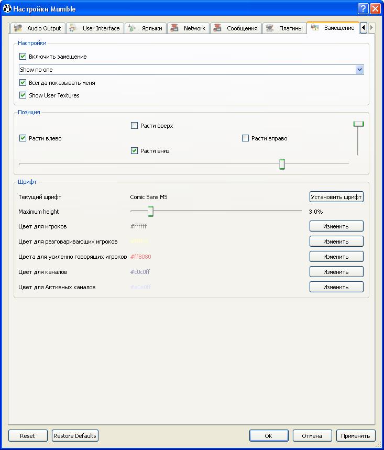This screenshot has height=450, width=384.
Task: Click the title bar help question icon
Action: tap(363, 9)
